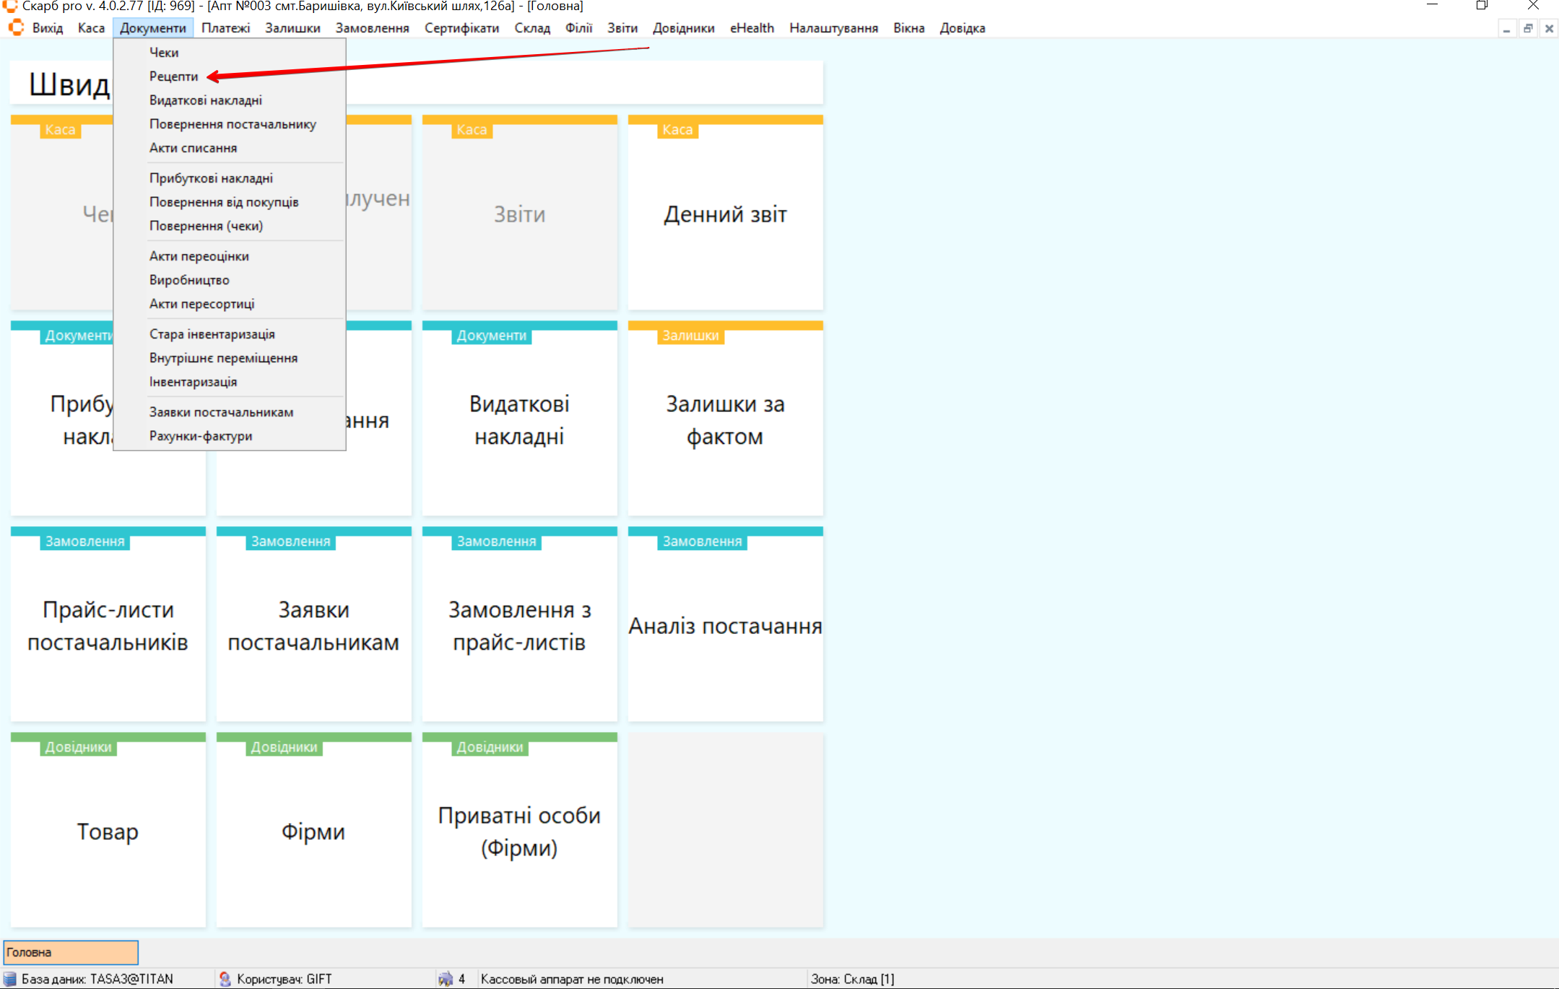Click the user icon beside Користувач: GIFT

225,979
